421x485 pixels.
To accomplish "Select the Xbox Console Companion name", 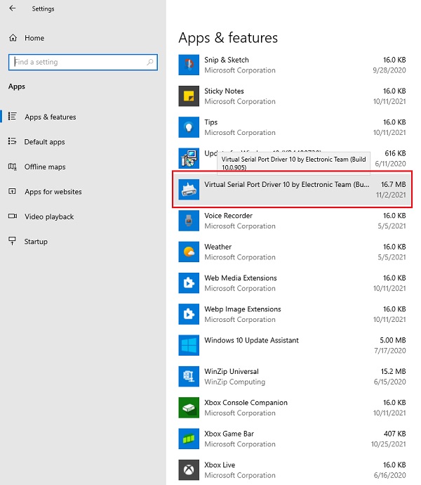I will [246, 403].
